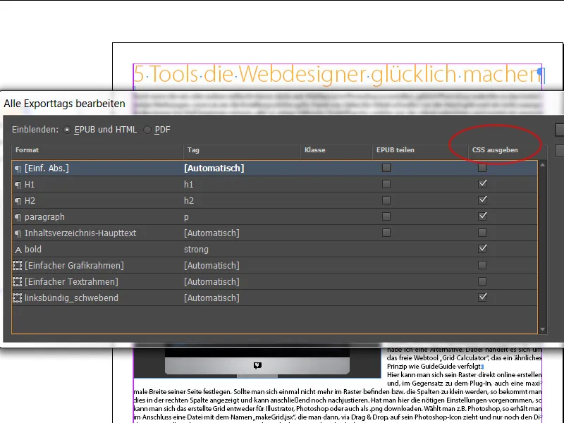The width and height of the screenshot is (564, 423).
Task: Open the h2 tag dropdown
Action: pyautogui.click(x=189, y=201)
